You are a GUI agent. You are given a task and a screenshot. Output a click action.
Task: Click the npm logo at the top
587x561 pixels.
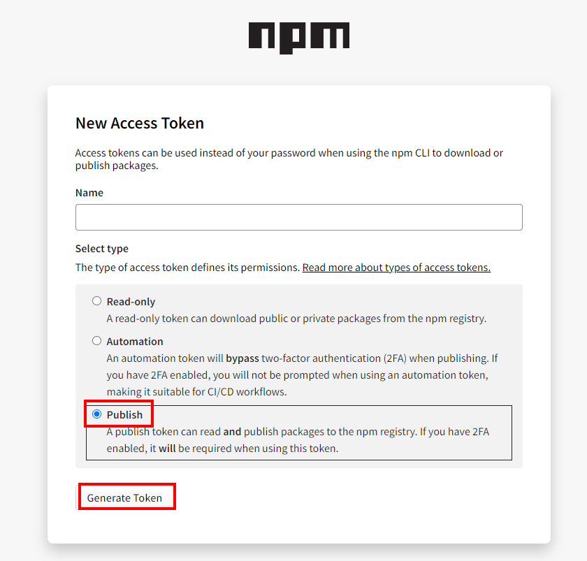tap(299, 38)
